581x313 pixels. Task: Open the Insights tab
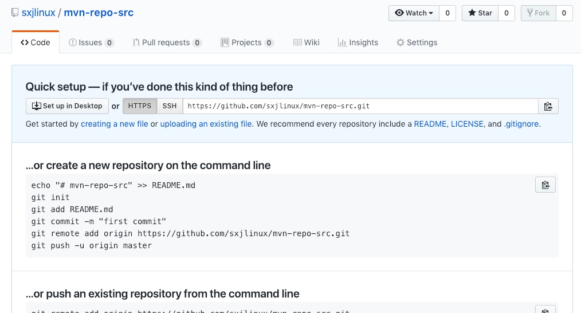(x=358, y=42)
